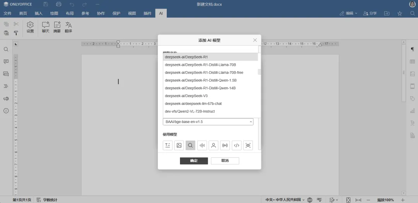This screenshot has height=203, width=418.
Task: Switch to the 协作 (Collaboration) tab
Action: 101,13
